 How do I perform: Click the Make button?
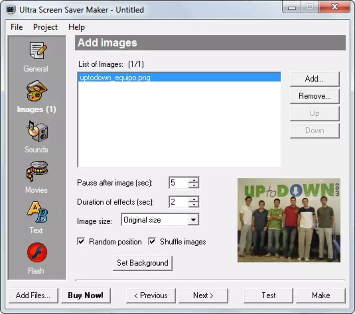[x=321, y=296]
